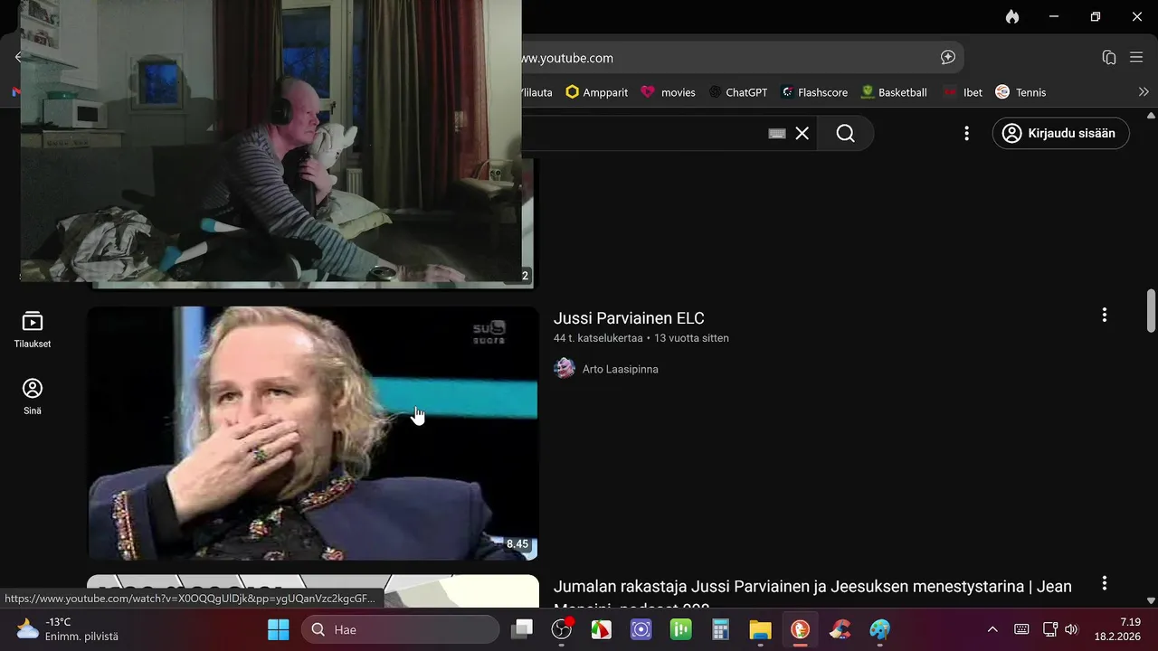Open Task View on the taskbar
1158x651 pixels.
coord(522,629)
